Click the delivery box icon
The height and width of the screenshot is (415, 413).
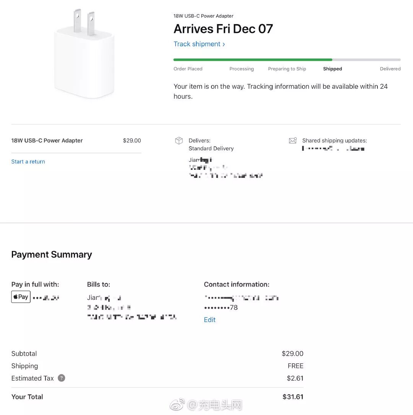(x=179, y=141)
